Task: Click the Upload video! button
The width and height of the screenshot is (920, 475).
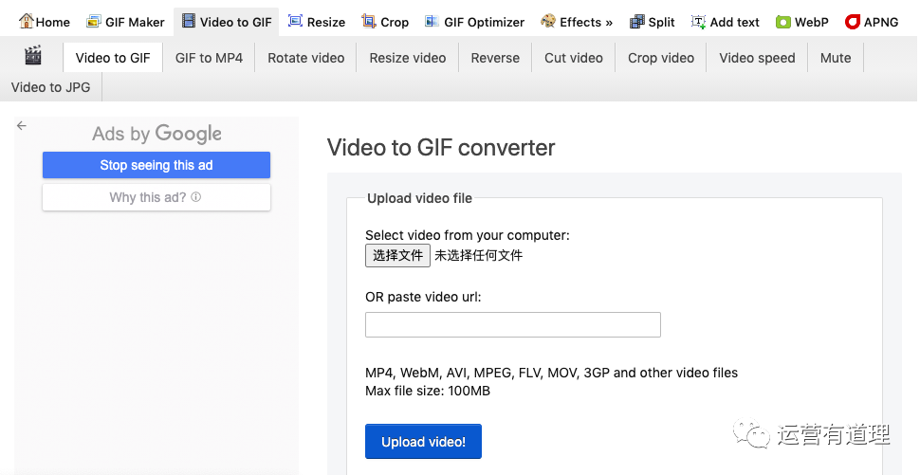Action: coord(423,442)
